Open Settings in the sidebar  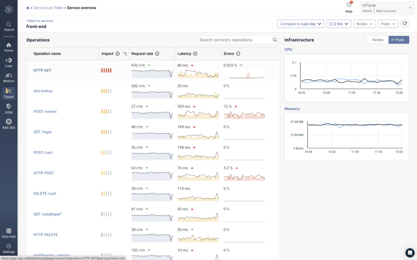tap(9, 249)
